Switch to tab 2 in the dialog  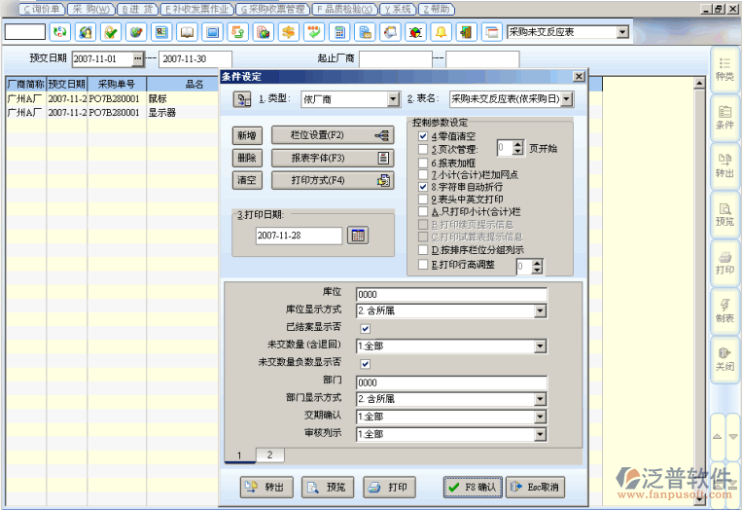[x=269, y=455]
